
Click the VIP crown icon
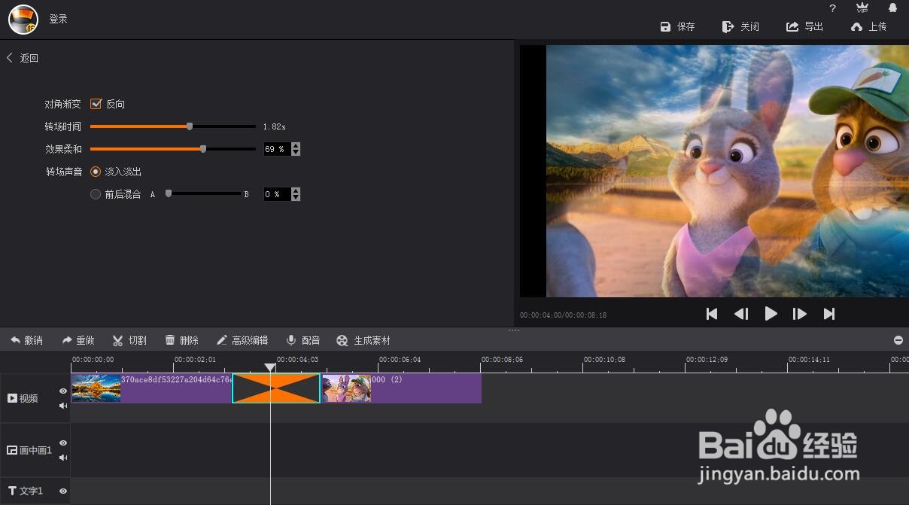[862, 8]
